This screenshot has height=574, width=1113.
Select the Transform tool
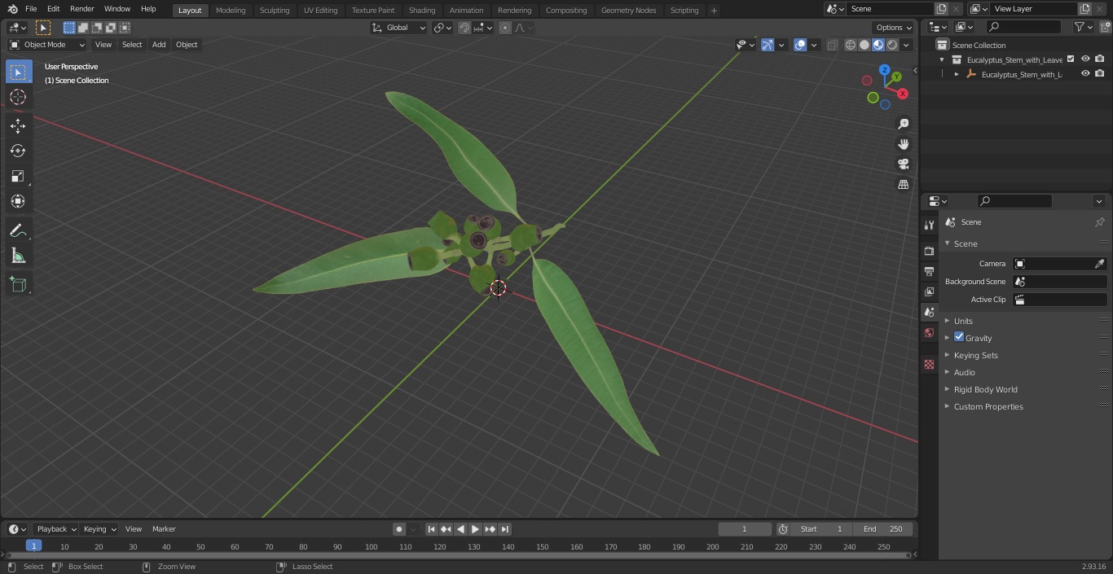coord(18,201)
